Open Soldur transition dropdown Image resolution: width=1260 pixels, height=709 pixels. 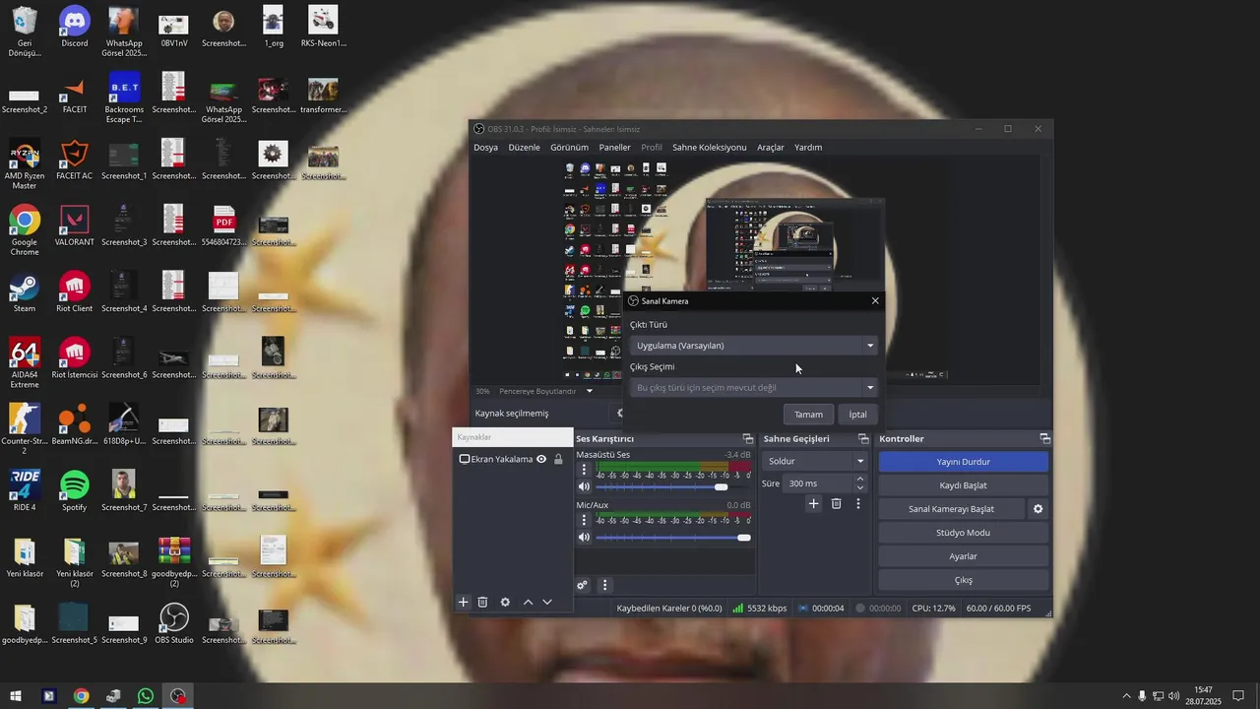(x=816, y=461)
